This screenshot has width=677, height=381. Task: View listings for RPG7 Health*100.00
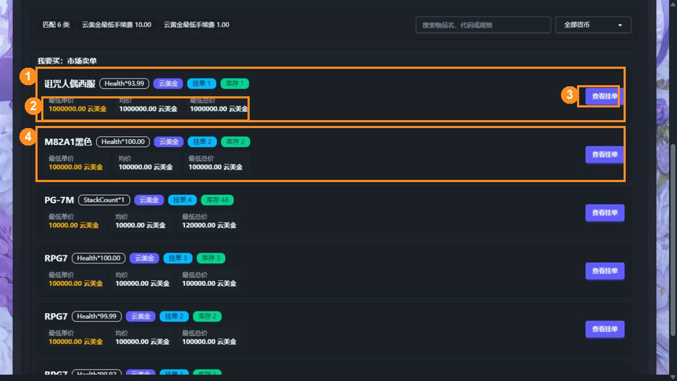[x=605, y=271]
